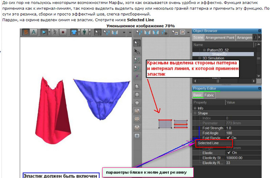The width and height of the screenshot is (272, 178).
Task: Switch to the Fabric tab
Action: tap(209, 95)
